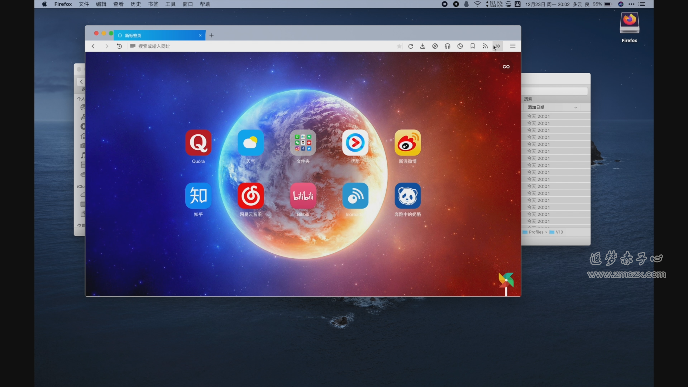Open the 文件 menu
This screenshot has height=387, width=688.
click(84, 4)
